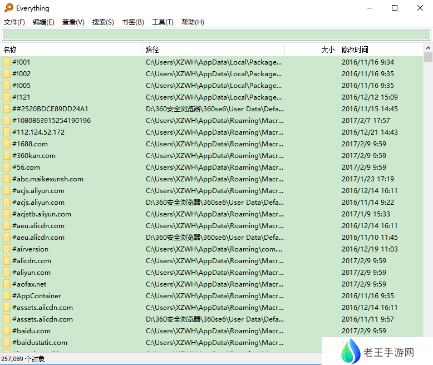Sort results by 大小 column header
The height and width of the screenshot is (365, 433).
tap(312, 50)
